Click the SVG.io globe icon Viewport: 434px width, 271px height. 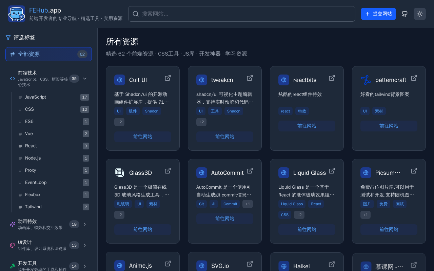coord(202,266)
